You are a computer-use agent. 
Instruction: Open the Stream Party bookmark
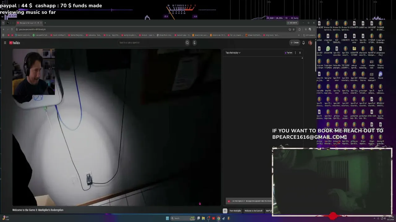pyautogui.click(x=253, y=35)
